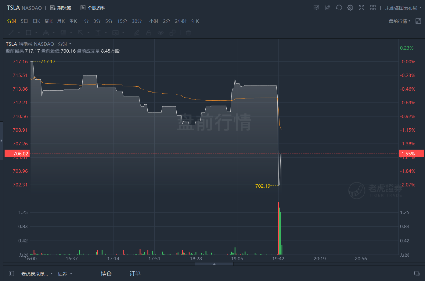The width and height of the screenshot is (425, 281).
Task: Select the 2小时 interval
Action: [x=181, y=21]
